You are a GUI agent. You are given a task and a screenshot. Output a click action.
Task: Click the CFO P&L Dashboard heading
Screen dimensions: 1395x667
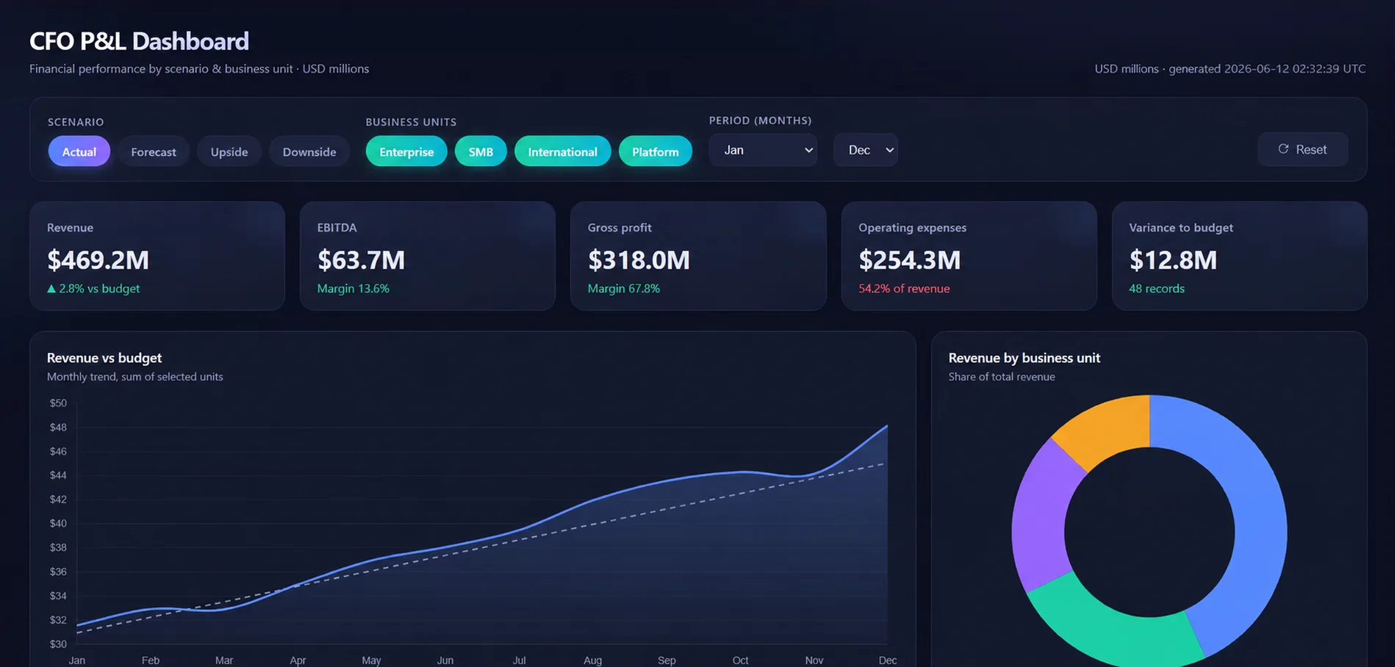tap(139, 41)
